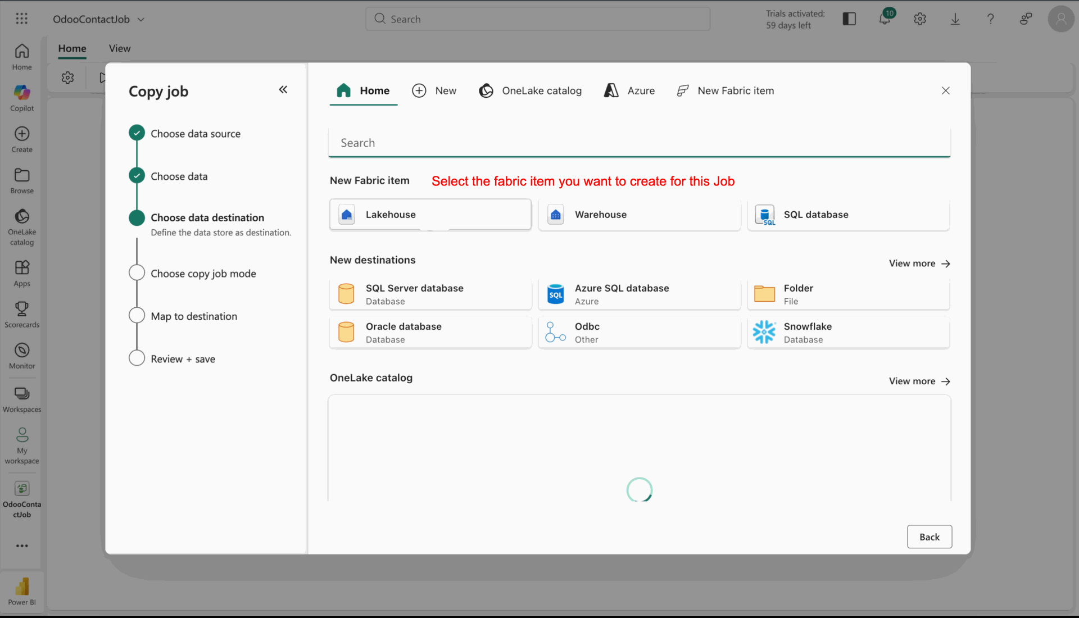This screenshot has height=618, width=1079.
Task: Select the 'Choose copy job mode' step
Action: [203, 274]
